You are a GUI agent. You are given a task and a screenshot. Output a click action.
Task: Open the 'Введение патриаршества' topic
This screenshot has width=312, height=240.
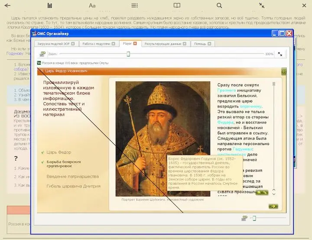[73, 177]
